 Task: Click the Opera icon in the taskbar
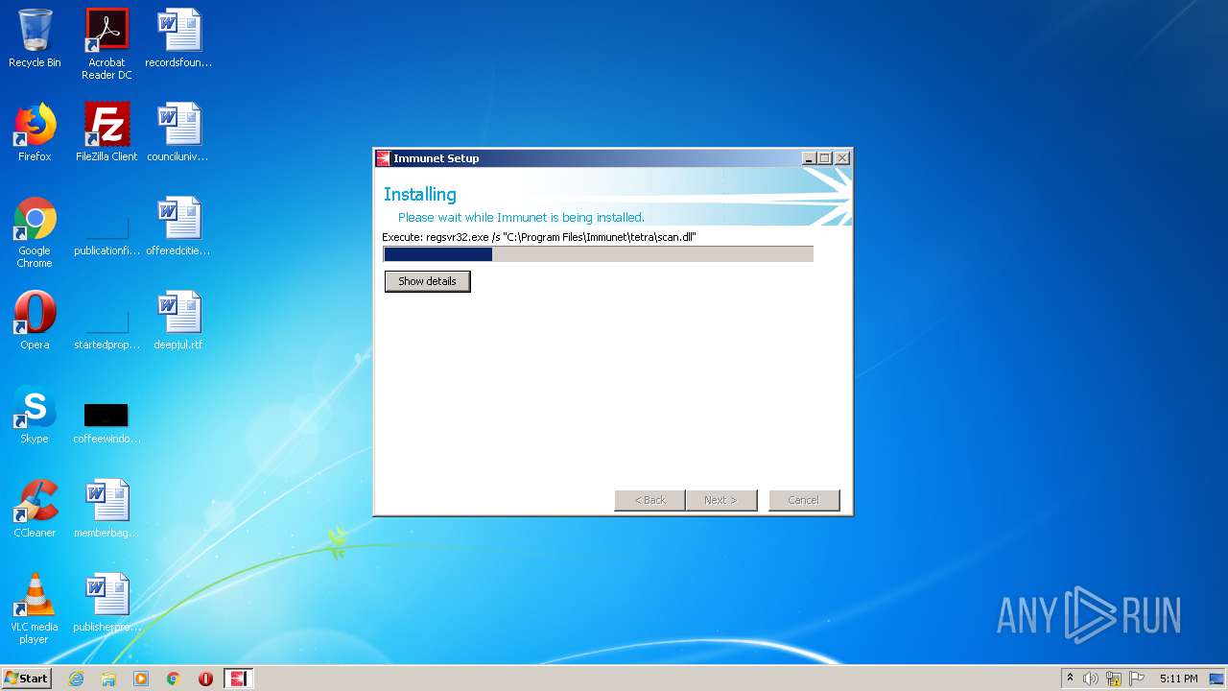click(205, 679)
